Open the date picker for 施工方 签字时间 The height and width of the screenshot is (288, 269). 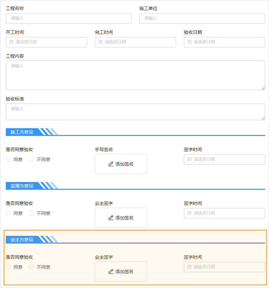click(224, 159)
